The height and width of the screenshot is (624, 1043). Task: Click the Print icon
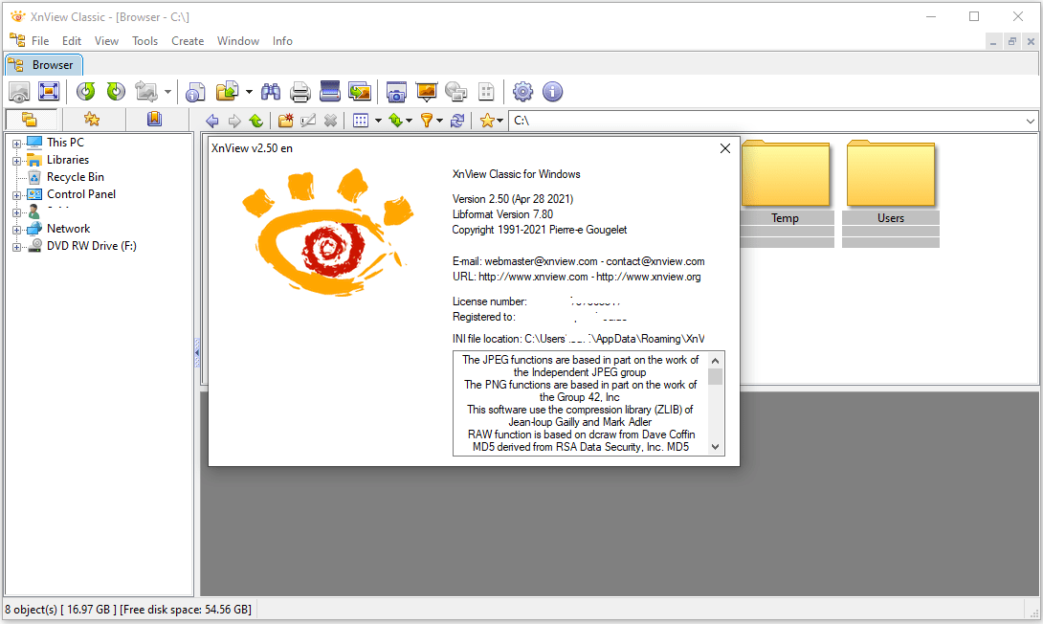300,92
